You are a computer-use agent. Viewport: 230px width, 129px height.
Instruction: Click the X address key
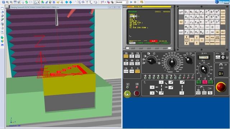coord(187,17)
